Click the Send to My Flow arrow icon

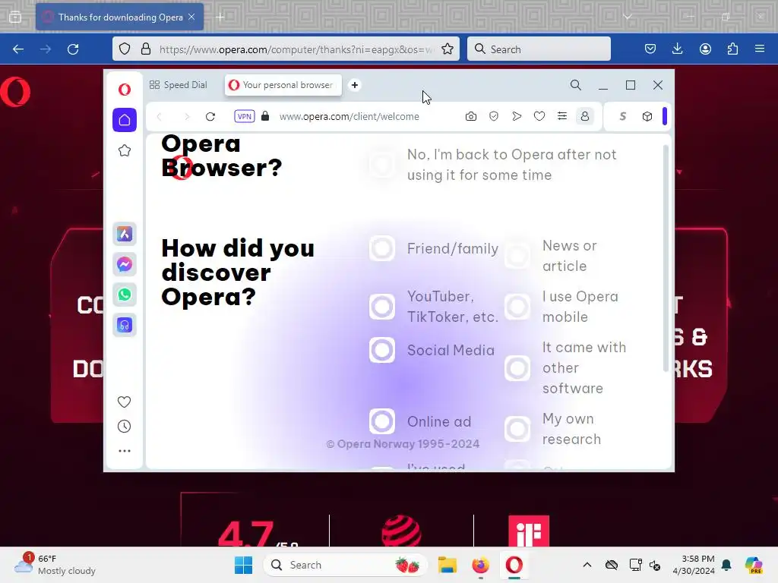[x=517, y=116]
